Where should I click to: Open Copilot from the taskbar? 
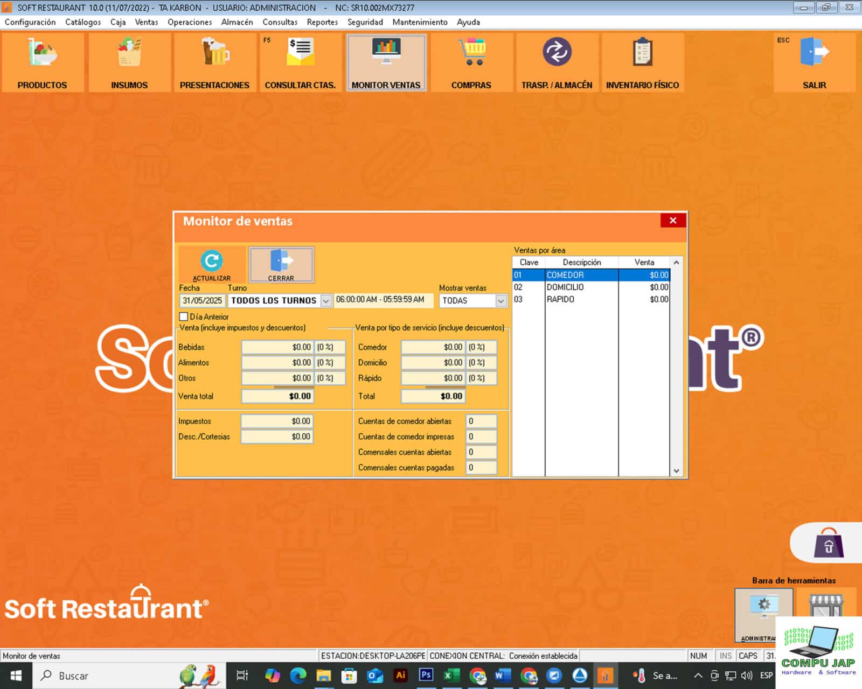273,676
